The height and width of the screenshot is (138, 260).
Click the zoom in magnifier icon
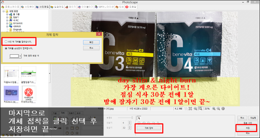214,109
